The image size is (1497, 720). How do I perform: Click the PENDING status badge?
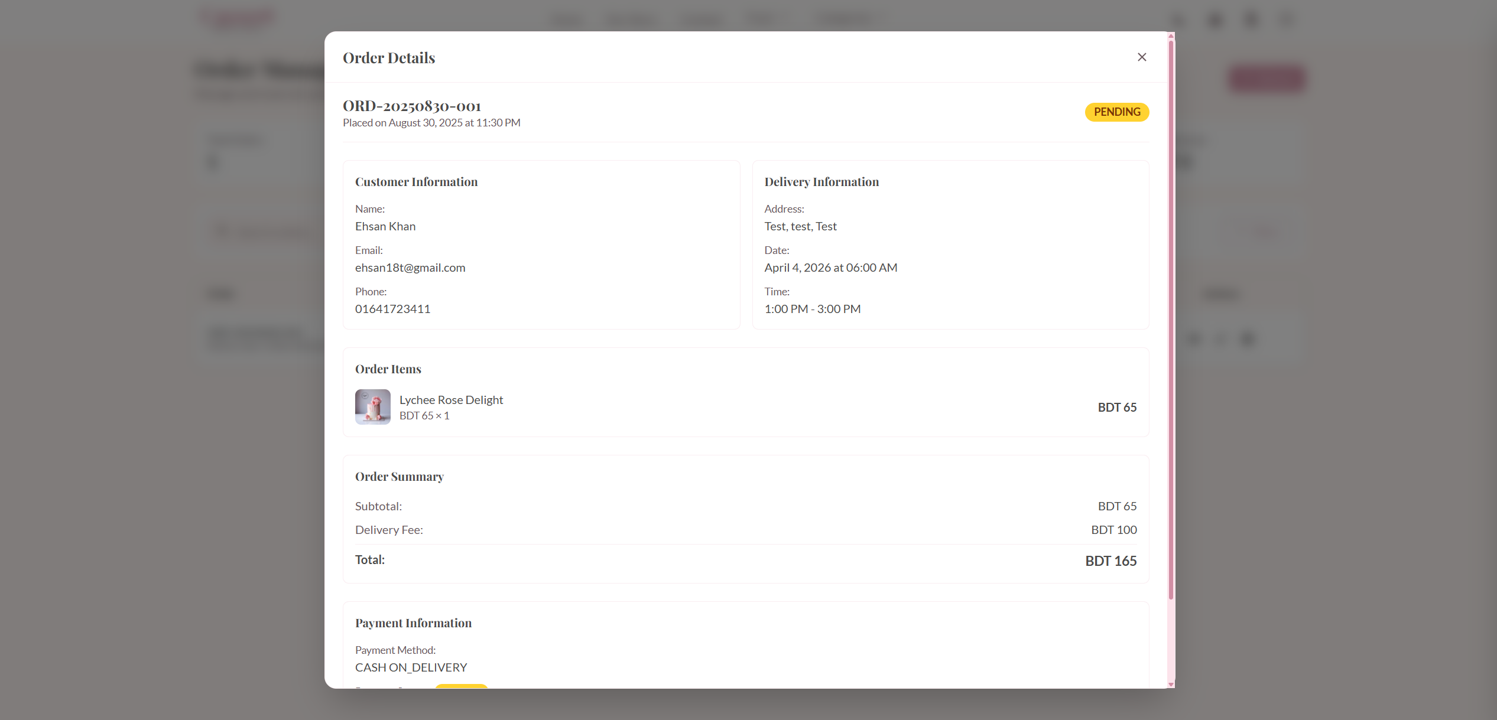tap(1116, 112)
